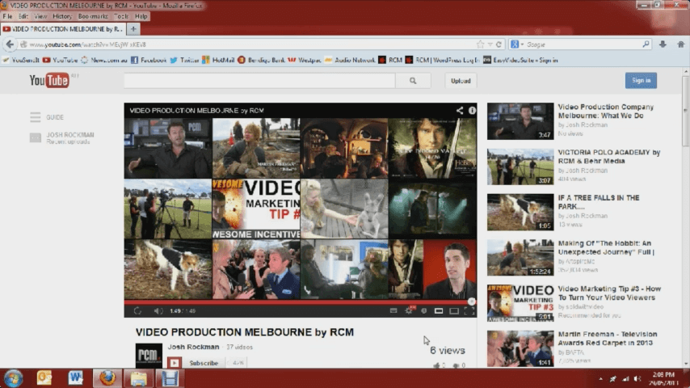Click the share icon on video player
The height and width of the screenshot is (388, 690).
pos(460,111)
